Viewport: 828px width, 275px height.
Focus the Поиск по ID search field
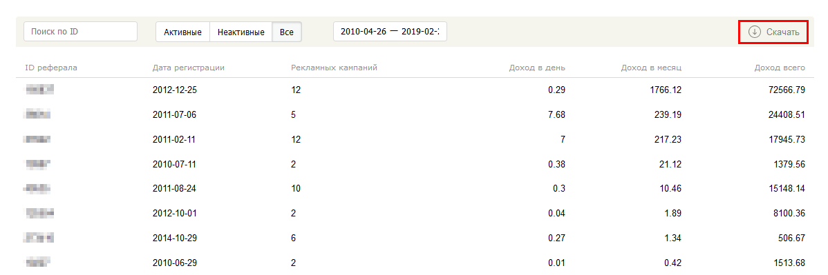(80, 32)
